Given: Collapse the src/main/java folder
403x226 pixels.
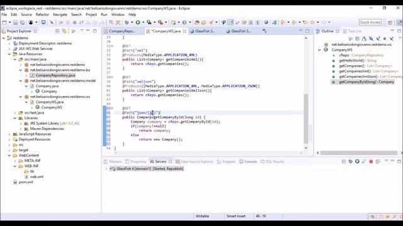Looking at the screenshot, I should [15, 60].
